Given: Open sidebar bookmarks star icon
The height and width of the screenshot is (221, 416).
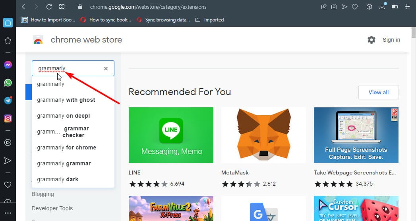Looking at the screenshot, I should [x=8, y=41].
